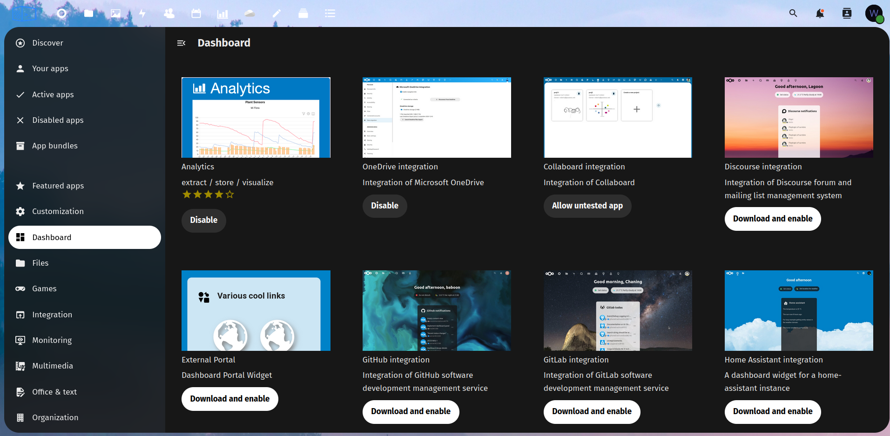890x436 pixels.
Task: Open the unified search magnifier
Action: pyautogui.click(x=793, y=13)
